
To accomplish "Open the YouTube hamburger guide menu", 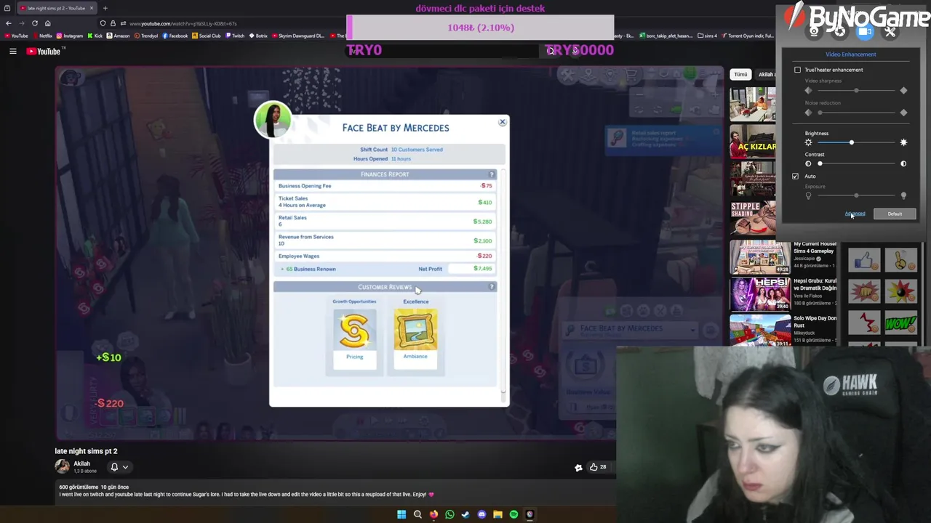I will coord(12,51).
